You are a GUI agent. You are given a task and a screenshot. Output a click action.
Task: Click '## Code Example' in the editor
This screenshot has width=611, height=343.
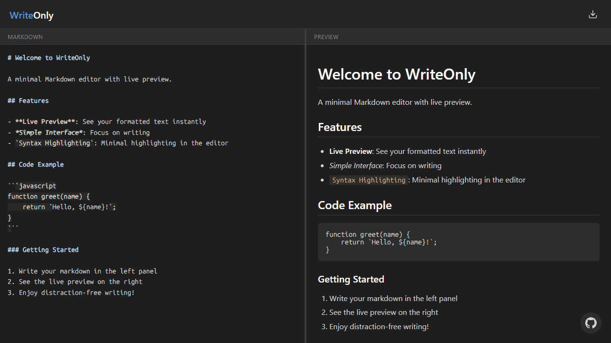tap(36, 164)
